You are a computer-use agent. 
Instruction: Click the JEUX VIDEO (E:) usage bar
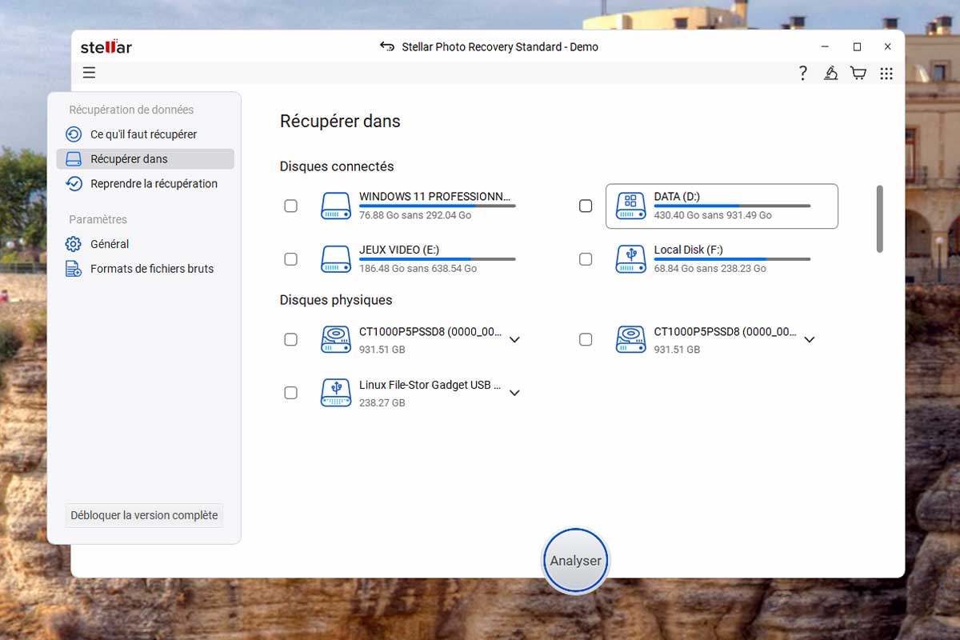(437, 259)
